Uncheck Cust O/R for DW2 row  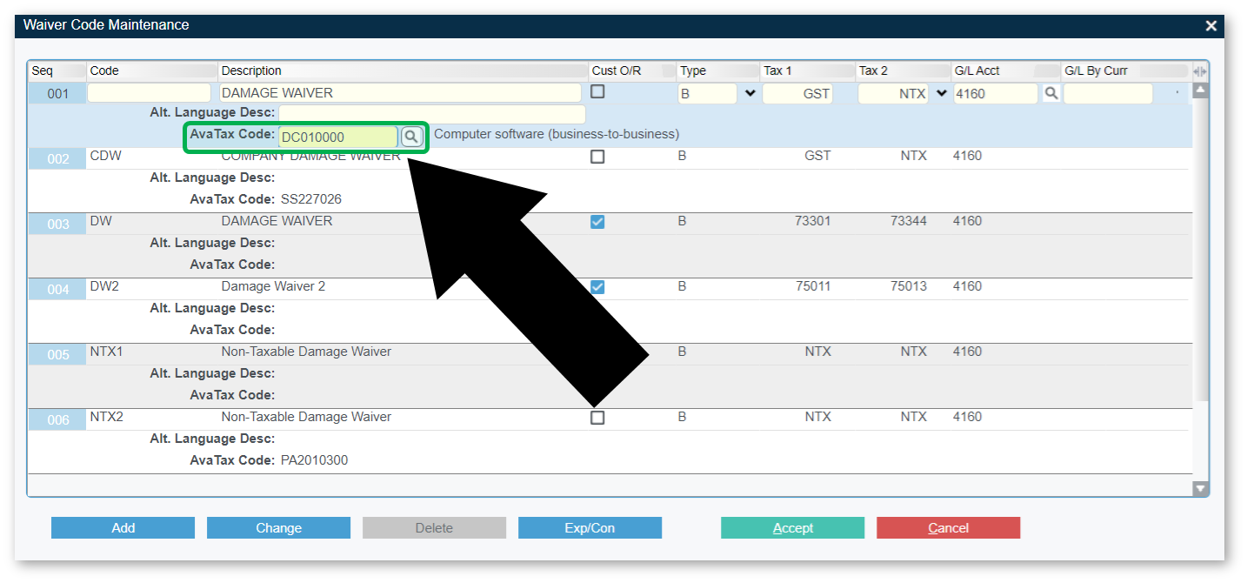597,287
